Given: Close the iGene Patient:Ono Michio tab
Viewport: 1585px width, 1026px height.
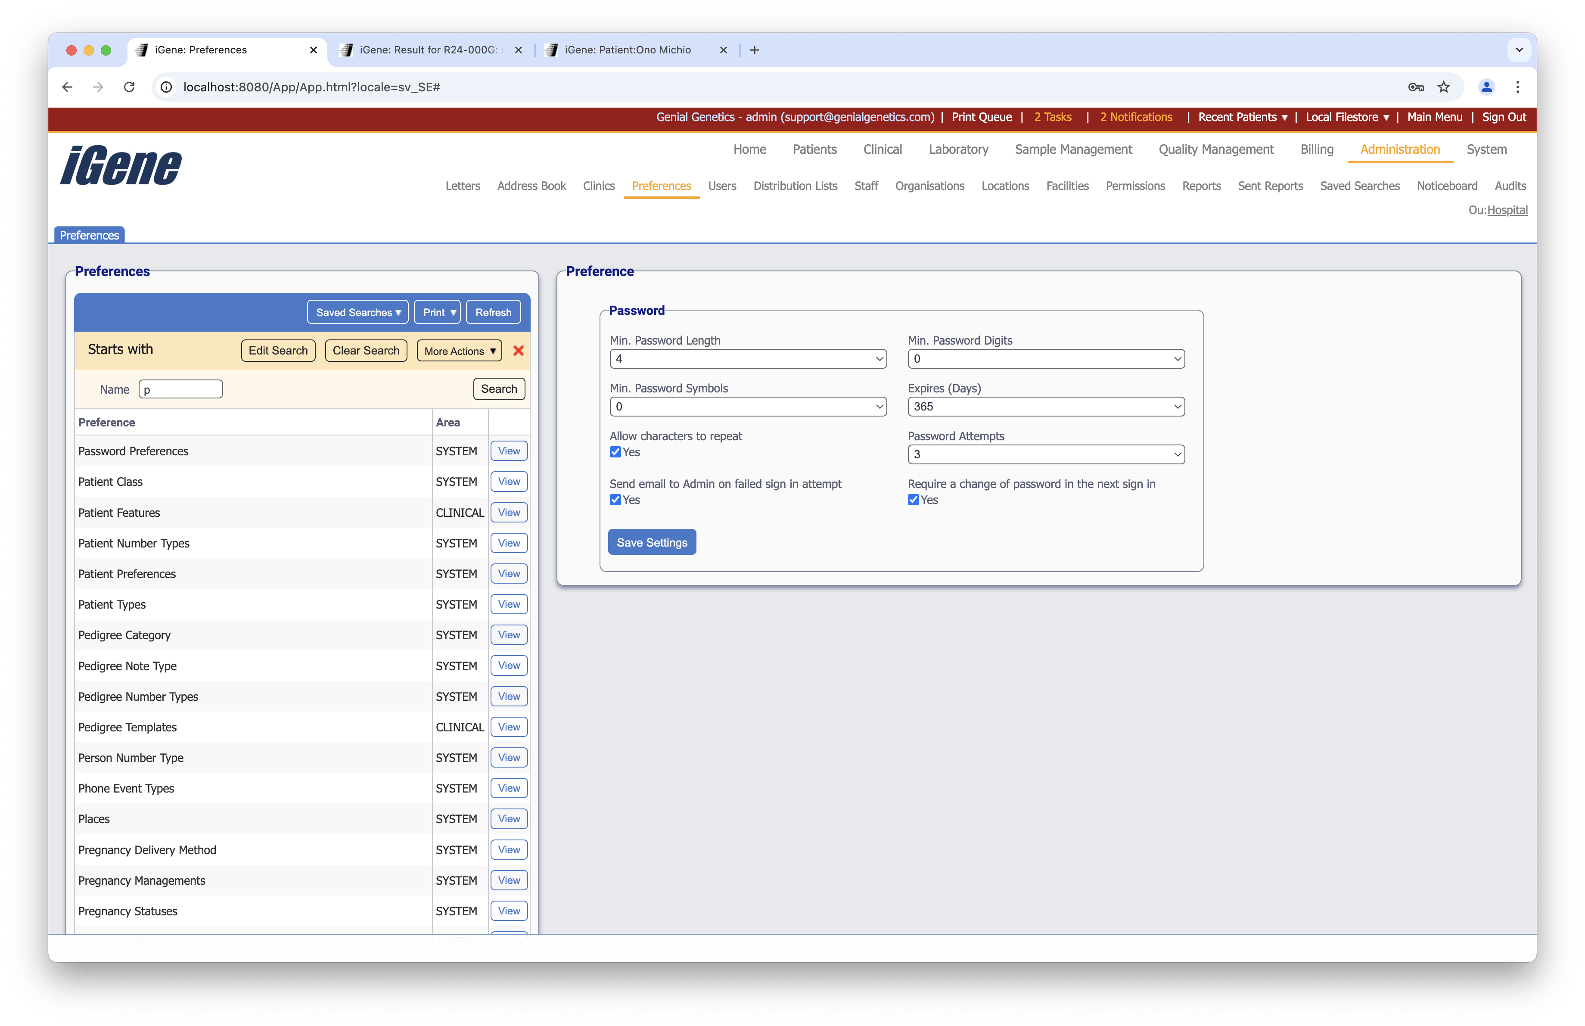Looking at the screenshot, I should 723,50.
